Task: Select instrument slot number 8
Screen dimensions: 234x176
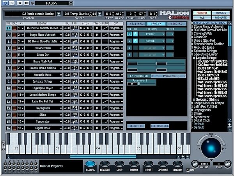Action: (9, 75)
